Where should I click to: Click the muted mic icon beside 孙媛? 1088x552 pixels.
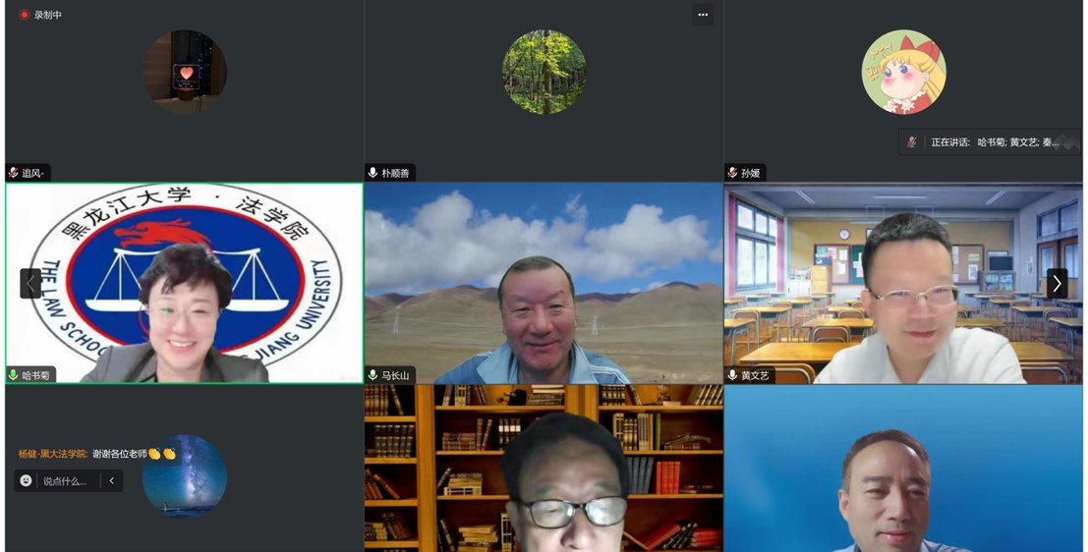733,173
